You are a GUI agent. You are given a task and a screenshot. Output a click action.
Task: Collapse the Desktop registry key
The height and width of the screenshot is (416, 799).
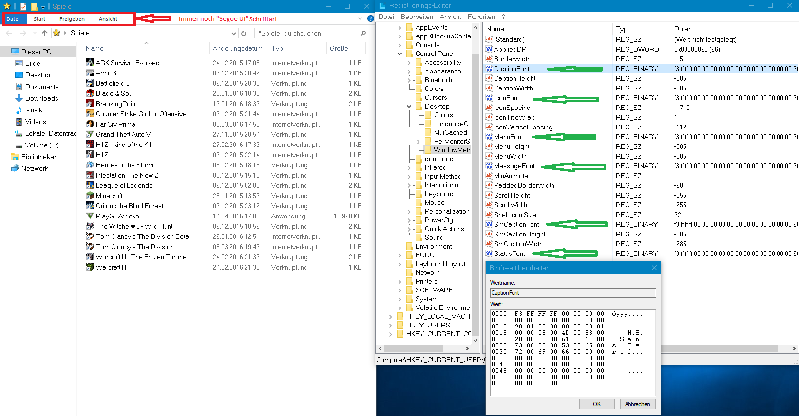click(x=409, y=106)
